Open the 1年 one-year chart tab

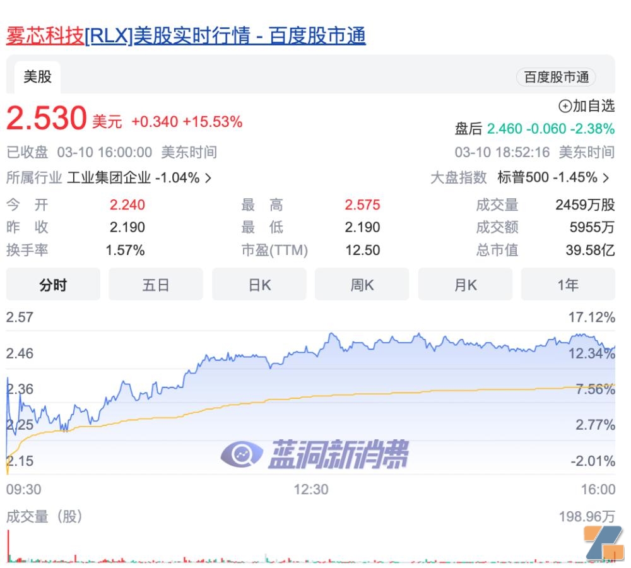(x=569, y=285)
